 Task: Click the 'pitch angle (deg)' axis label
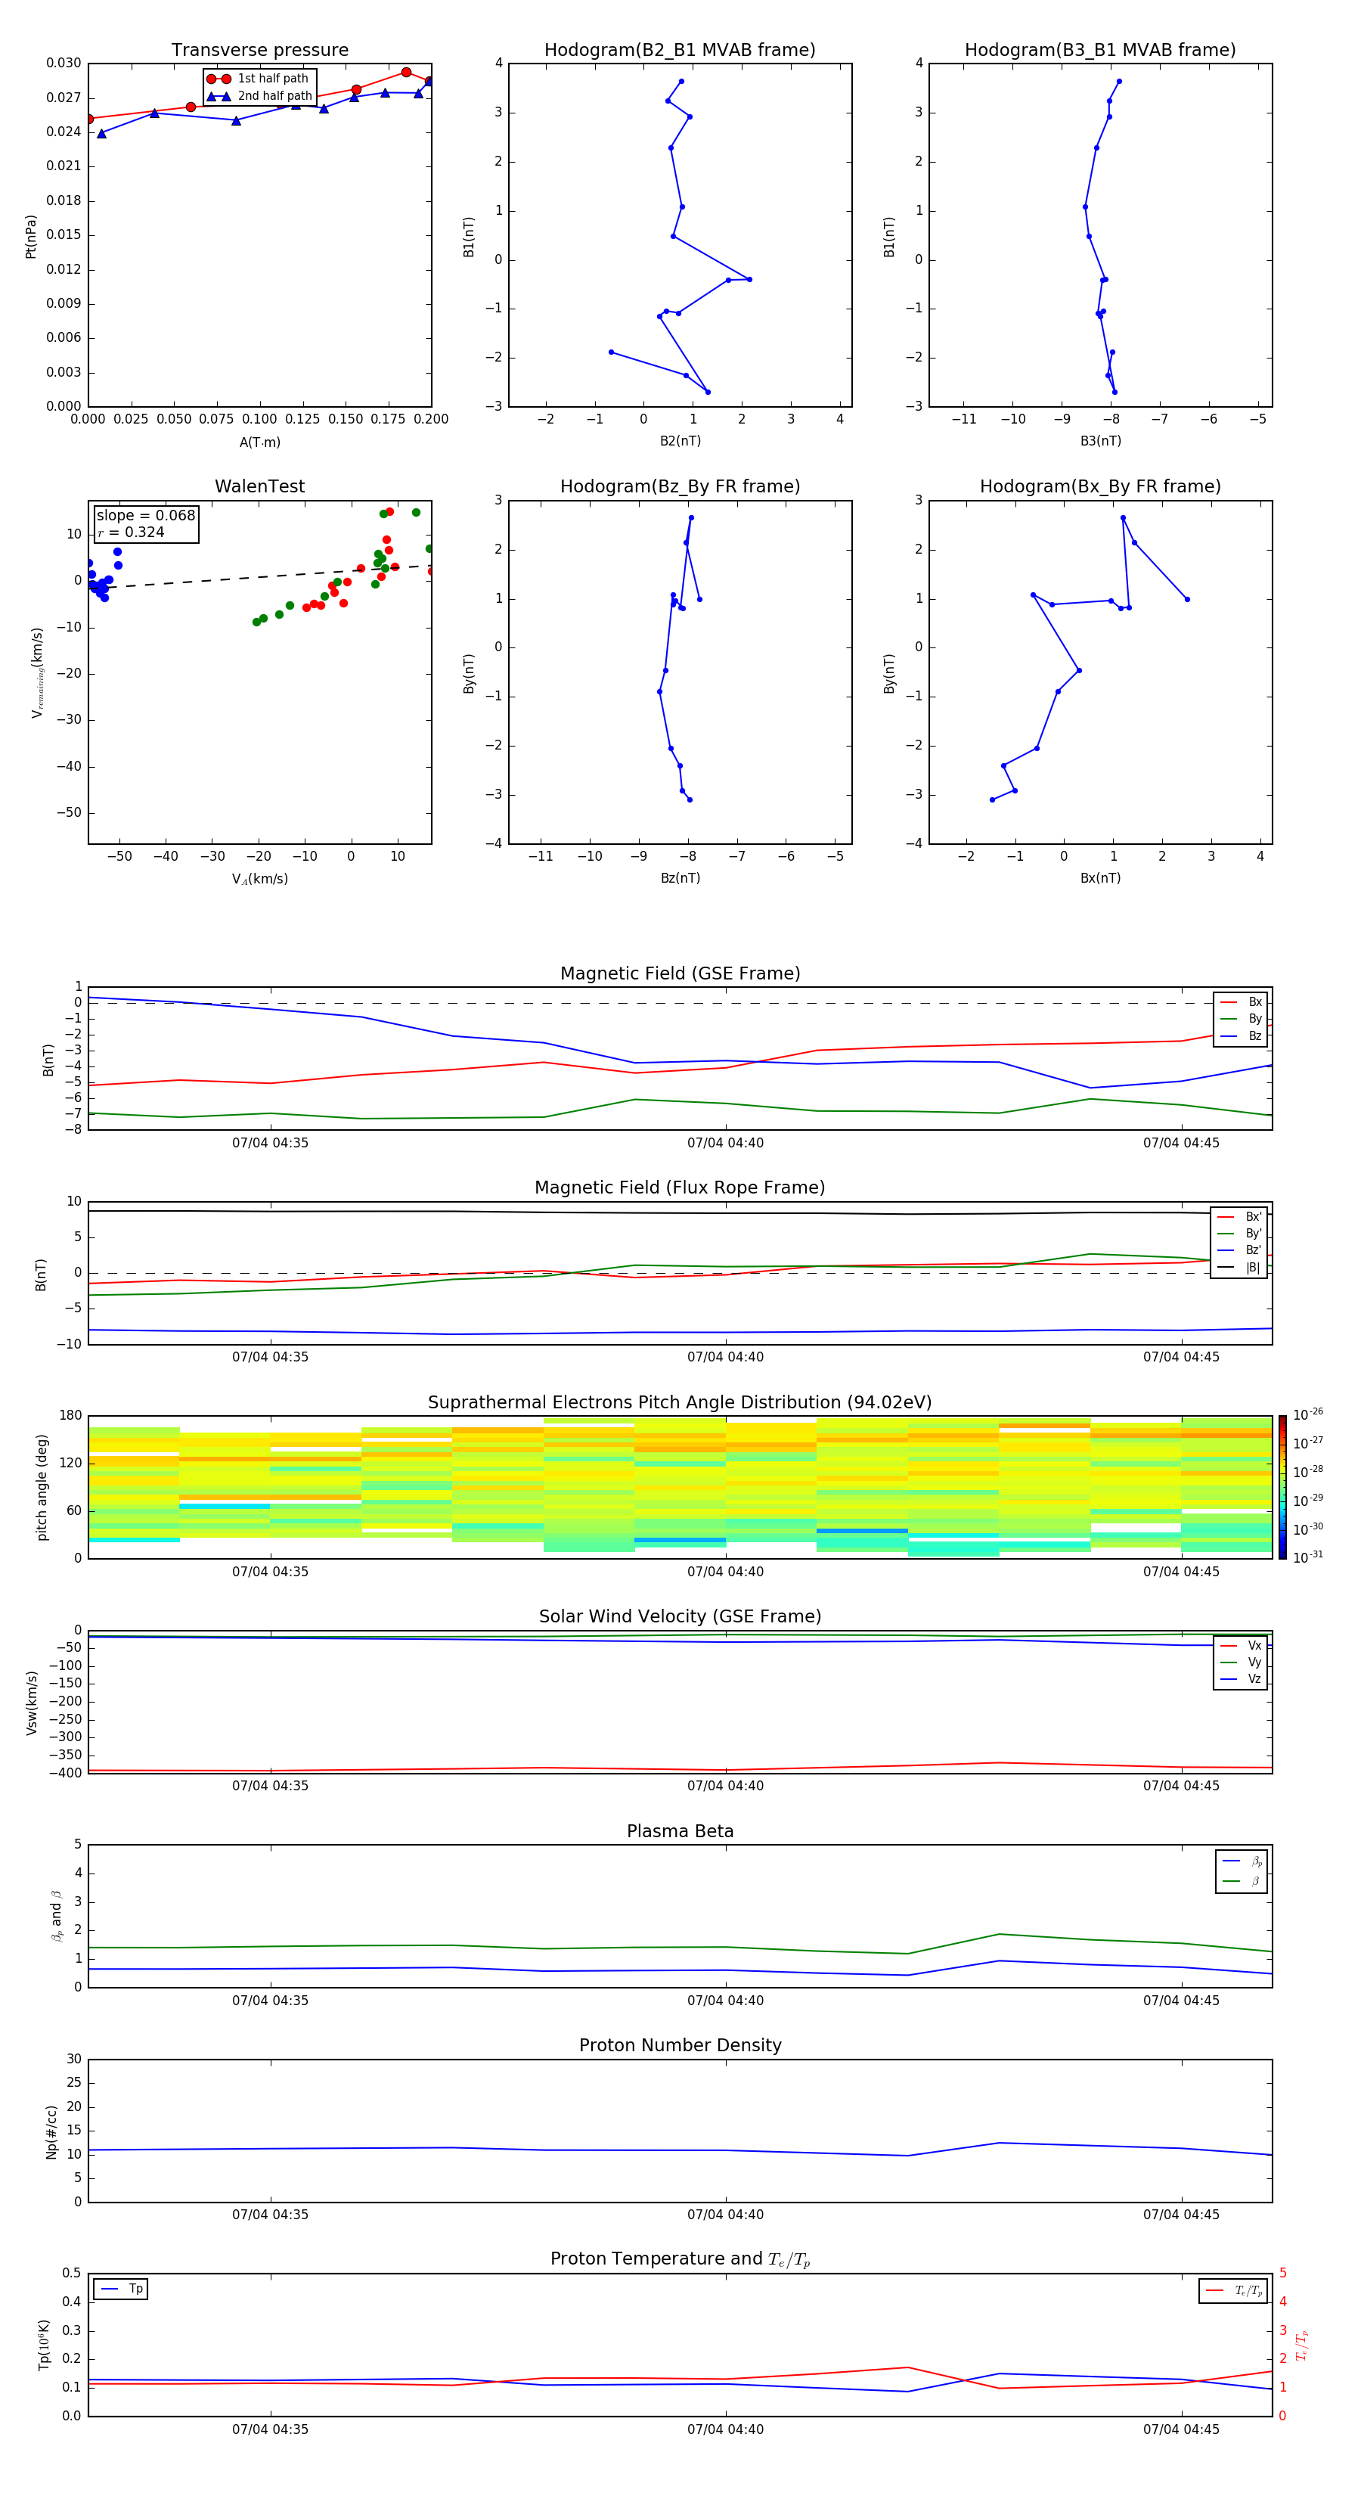click(42, 1487)
